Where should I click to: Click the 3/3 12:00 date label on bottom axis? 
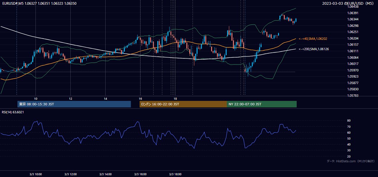tap(70, 174)
